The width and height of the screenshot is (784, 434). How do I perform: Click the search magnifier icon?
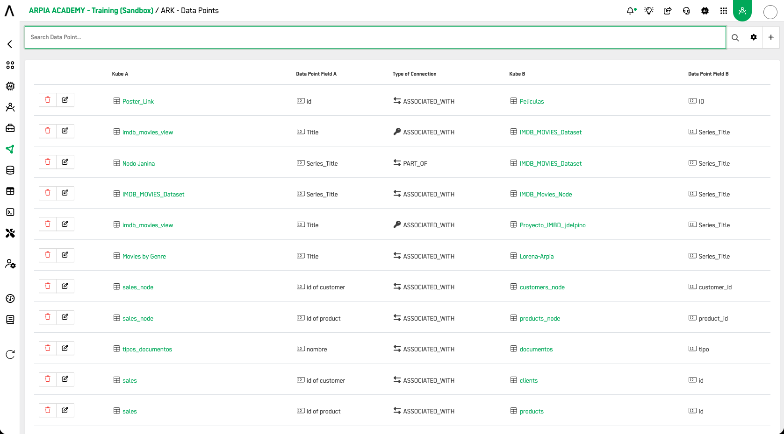coord(735,37)
